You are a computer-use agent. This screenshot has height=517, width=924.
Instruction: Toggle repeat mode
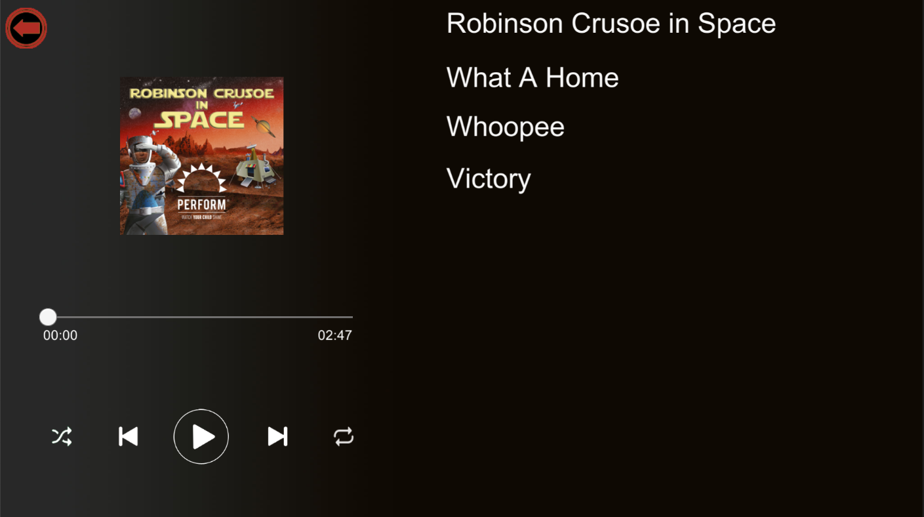click(344, 436)
